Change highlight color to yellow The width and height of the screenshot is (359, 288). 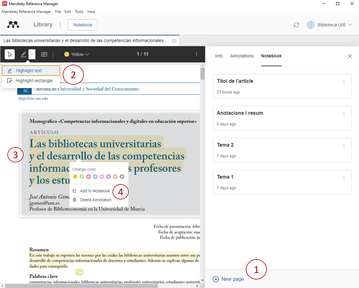click(75, 177)
